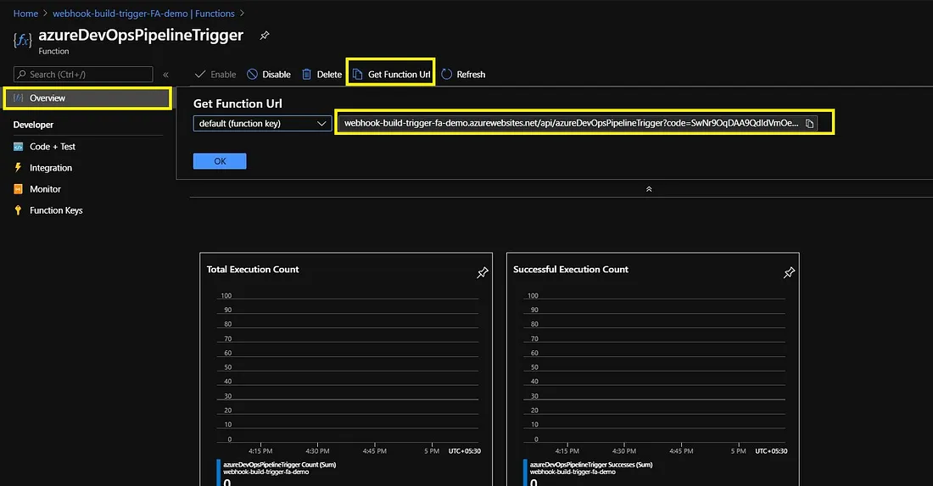Delete the function
933x486 pixels.
coord(322,75)
